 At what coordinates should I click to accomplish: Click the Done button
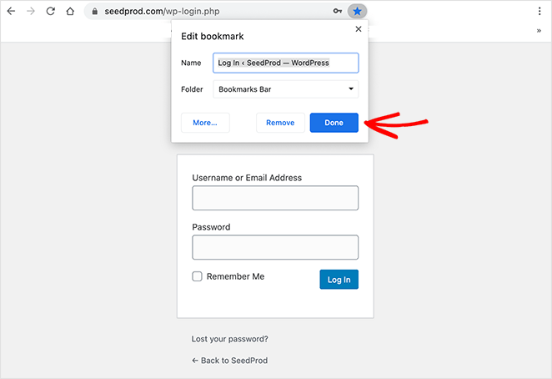tap(334, 123)
